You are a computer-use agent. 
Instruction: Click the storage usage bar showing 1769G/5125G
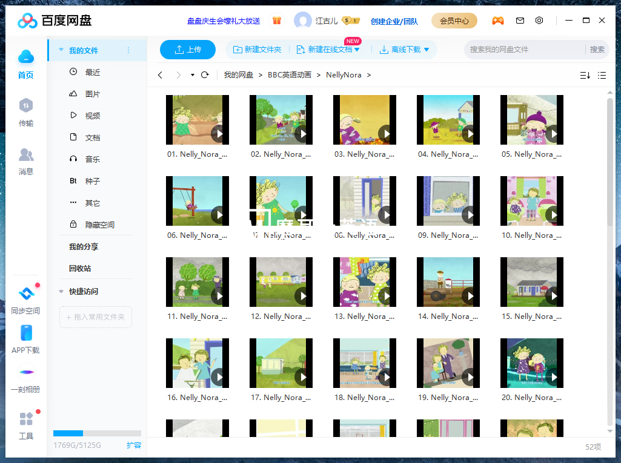click(97, 433)
